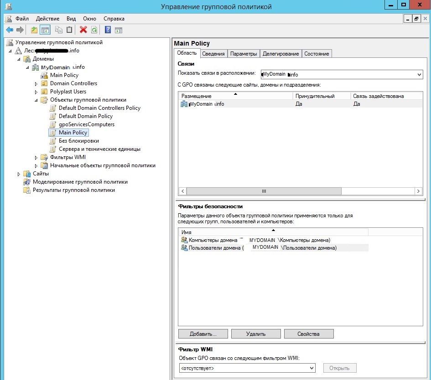The width and height of the screenshot is (431, 380).
Task: Toggle the show/hide console tree icon
Action: click(45, 30)
